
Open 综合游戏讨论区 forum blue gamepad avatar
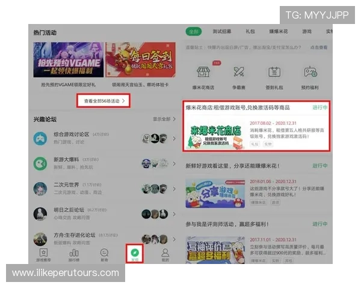point(40,138)
